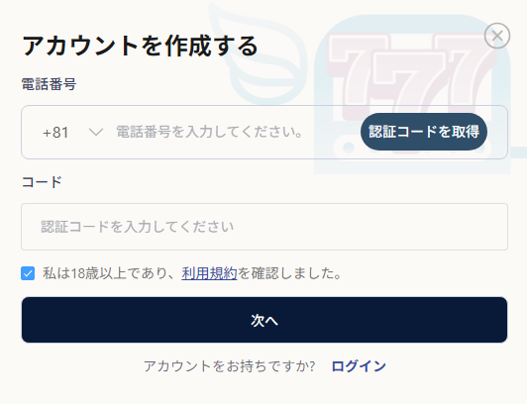Expand the country code chevron arrow
Viewport: 527px width, 404px height.
pos(96,132)
